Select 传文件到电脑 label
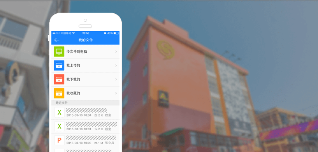 point(77,51)
